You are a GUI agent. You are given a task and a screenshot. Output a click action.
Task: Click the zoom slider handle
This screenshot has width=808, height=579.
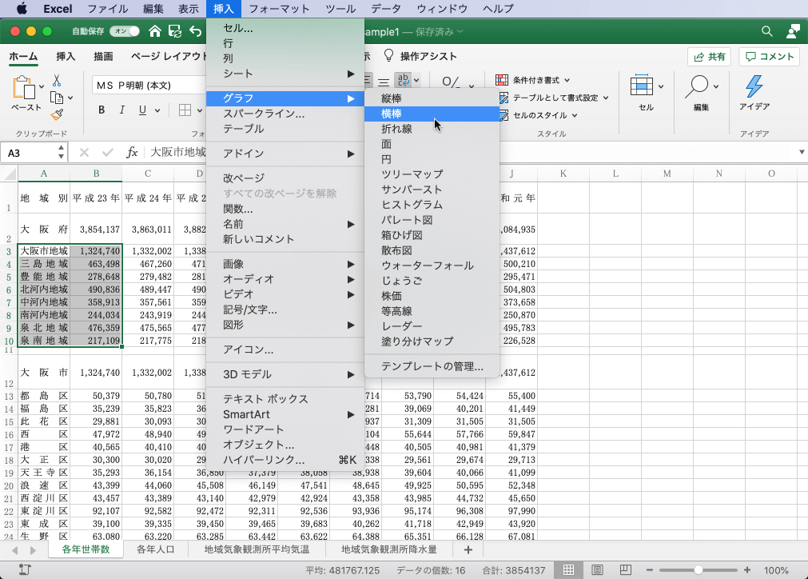[699, 570]
